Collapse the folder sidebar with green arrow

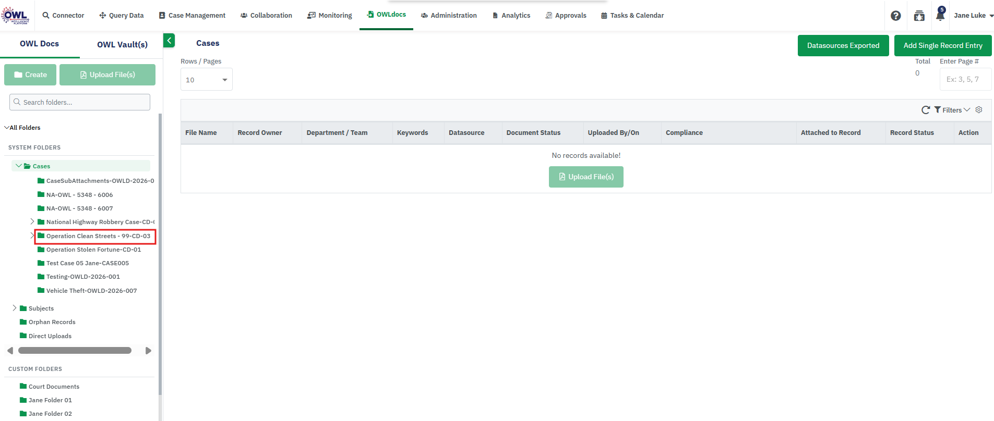(169, 40)
